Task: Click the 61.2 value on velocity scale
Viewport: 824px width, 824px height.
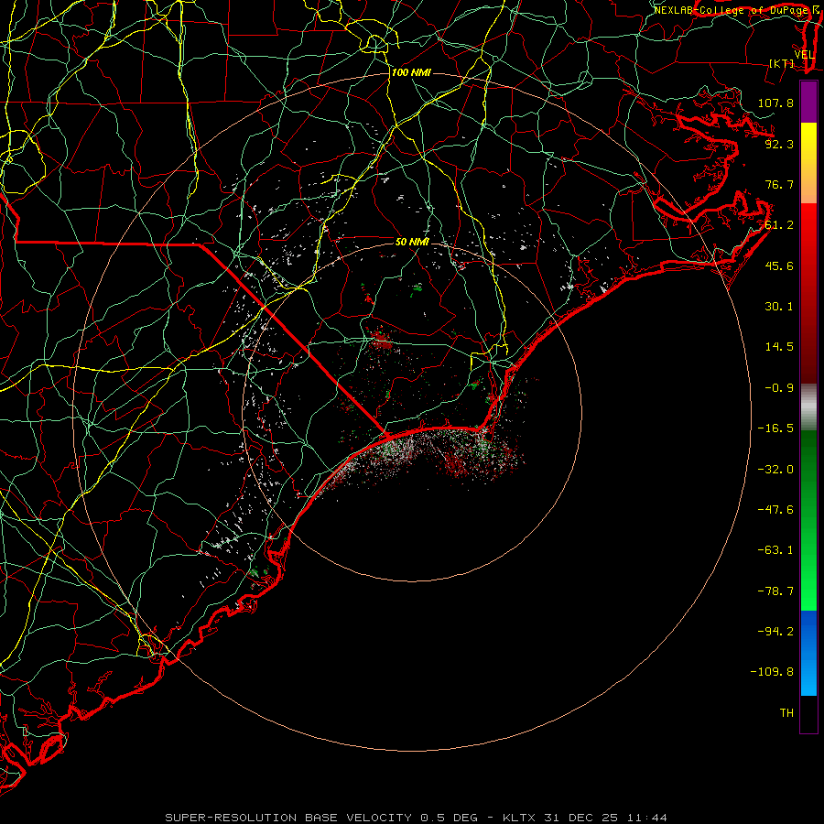Action: coord(779,225)
